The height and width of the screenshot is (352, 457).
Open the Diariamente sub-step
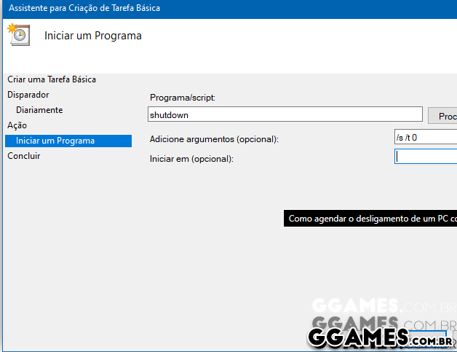39,110
